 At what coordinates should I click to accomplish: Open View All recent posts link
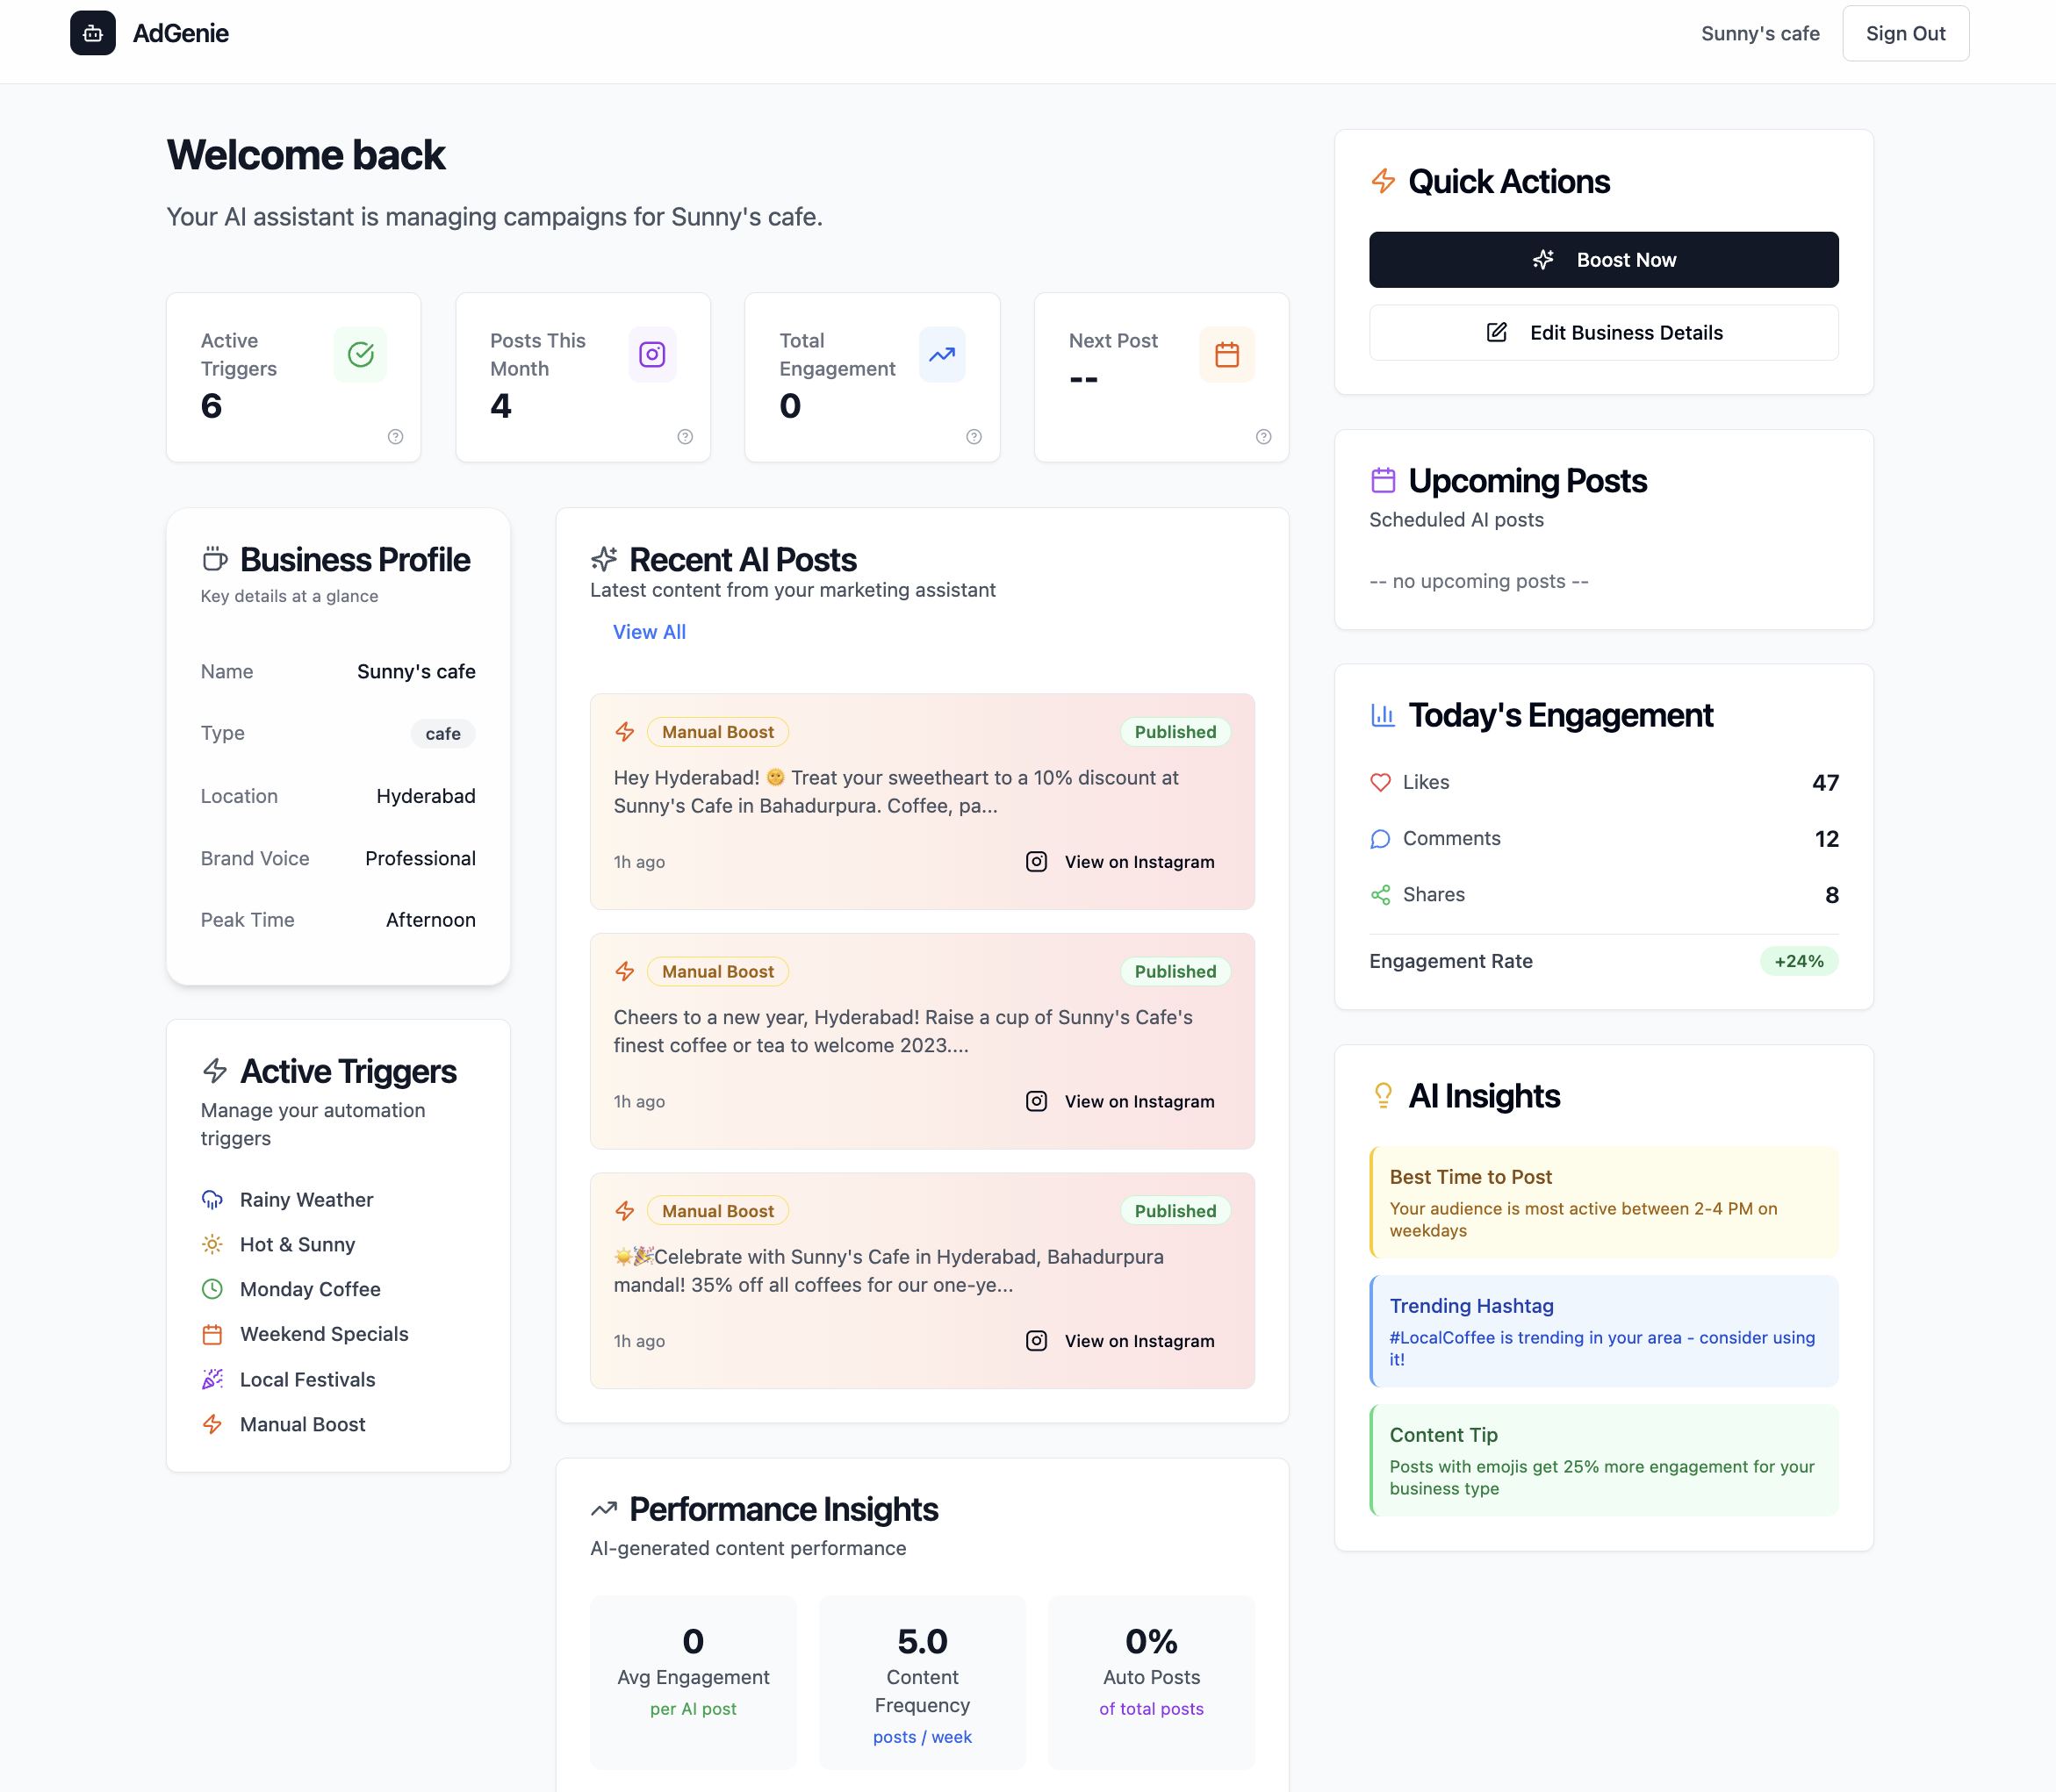coord(648,632)
